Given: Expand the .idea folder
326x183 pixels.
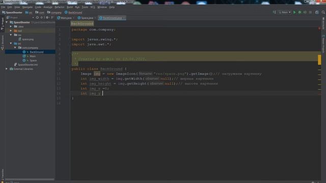Looking at the screenshot, I should click(x=11, y=26).
